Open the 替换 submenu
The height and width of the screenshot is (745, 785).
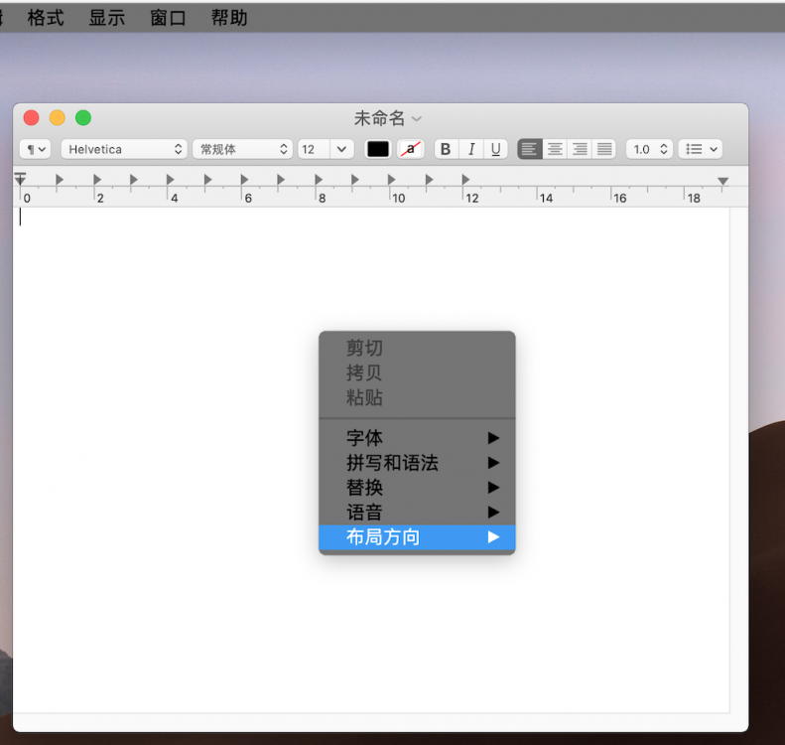pyautogui.click(x=417, y=487)
